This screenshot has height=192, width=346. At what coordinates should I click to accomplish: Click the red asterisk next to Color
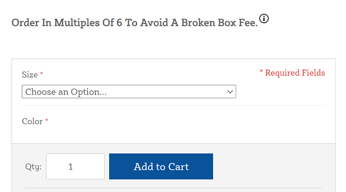pyautogui.click(x=47, y=120)
